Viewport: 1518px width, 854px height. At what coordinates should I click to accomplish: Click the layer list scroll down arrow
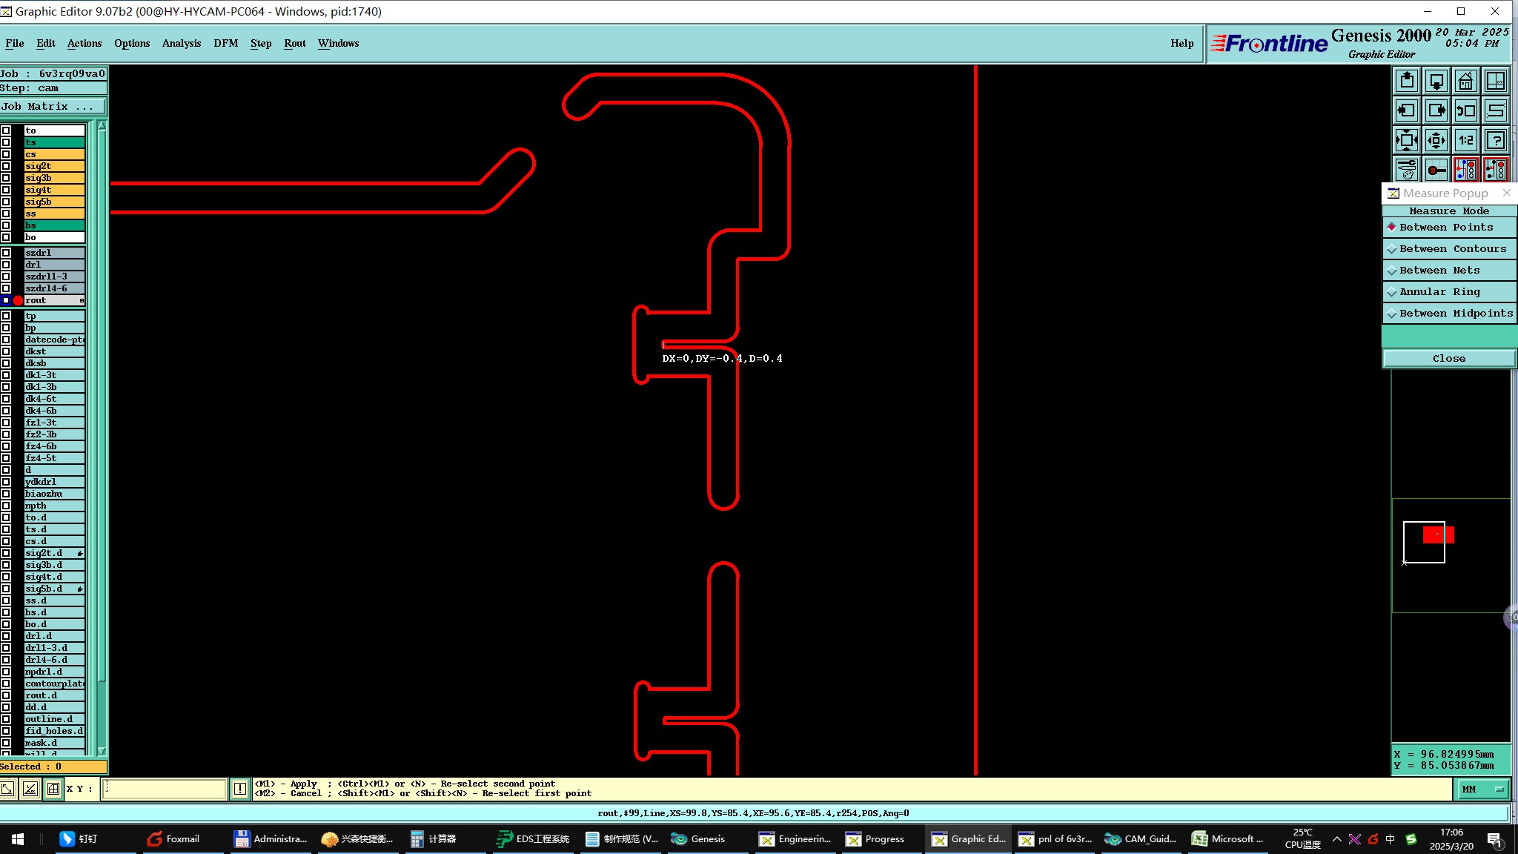coord(102,751)
